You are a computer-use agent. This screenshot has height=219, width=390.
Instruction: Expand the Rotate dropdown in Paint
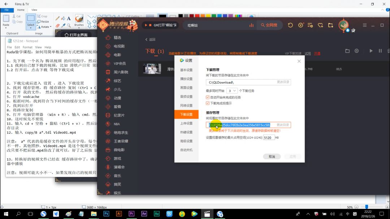coord(51,27)
